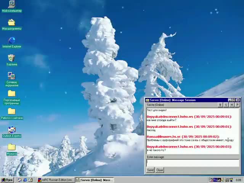This screenshot has width=244, height=183.
Task: Launch Internet Explorer from the desktop
Action: [11, 40]
